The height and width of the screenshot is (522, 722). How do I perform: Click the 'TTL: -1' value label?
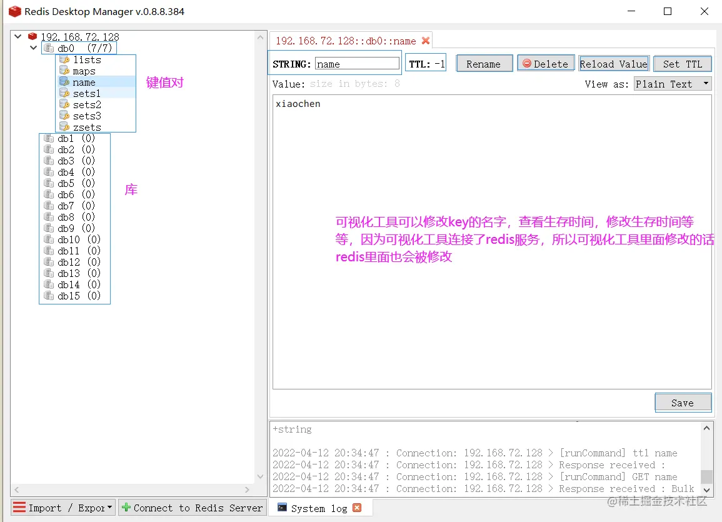tap(427, 64)
